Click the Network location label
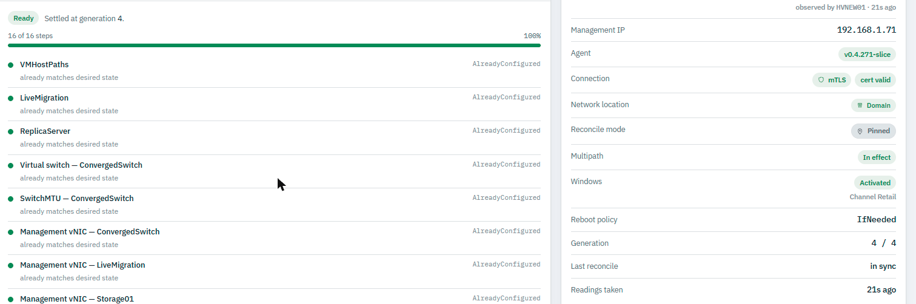This screenshot has height=304, width=916. (600, 105)
